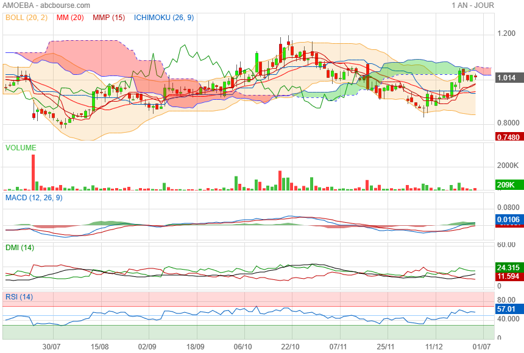Click the 0.8000 price axis label
Viewport: 524px width, 353px height.
[x=508, y=123]
